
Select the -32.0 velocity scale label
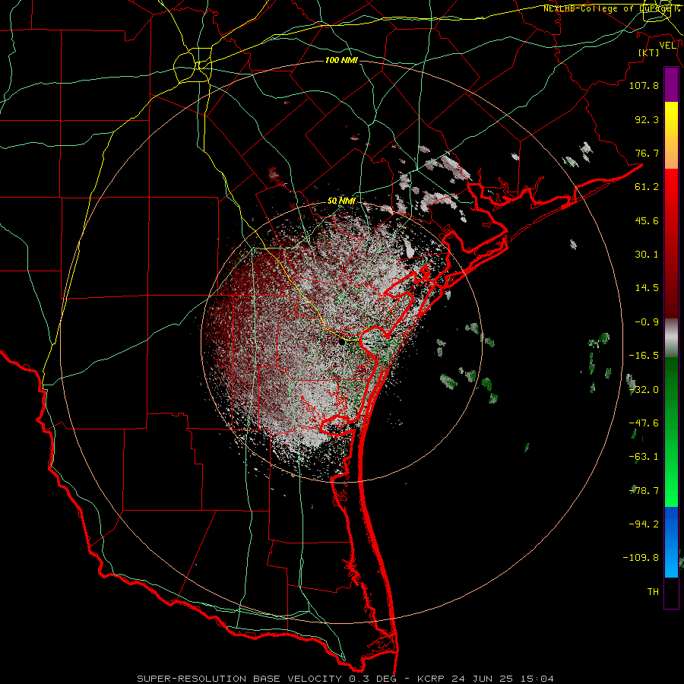point(644,390)
